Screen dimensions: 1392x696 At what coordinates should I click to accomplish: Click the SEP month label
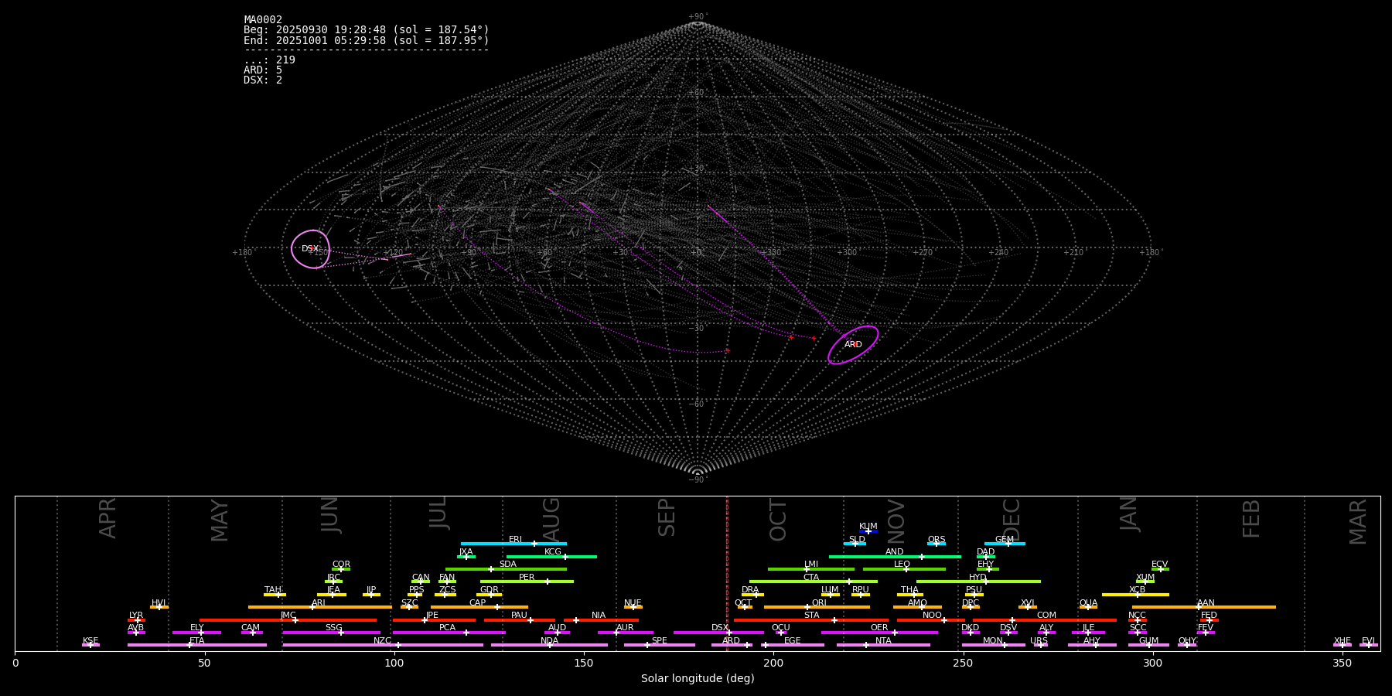pyautogui.click(x=667, y=517)
